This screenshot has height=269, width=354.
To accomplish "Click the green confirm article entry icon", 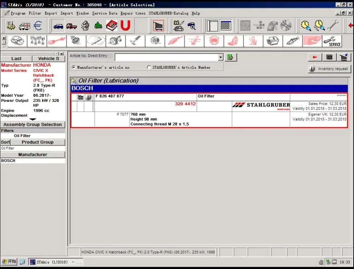I will pyautogui.click(x=230, y=57).
